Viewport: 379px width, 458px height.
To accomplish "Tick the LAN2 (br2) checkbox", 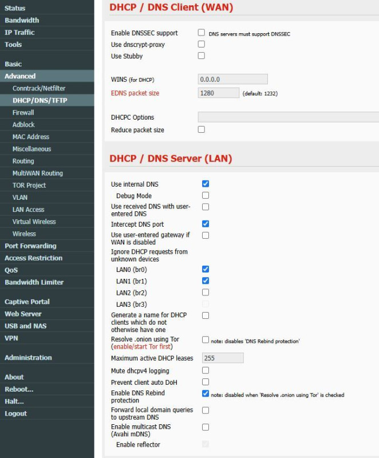I will pyautogui.click(x=206, y=293).
